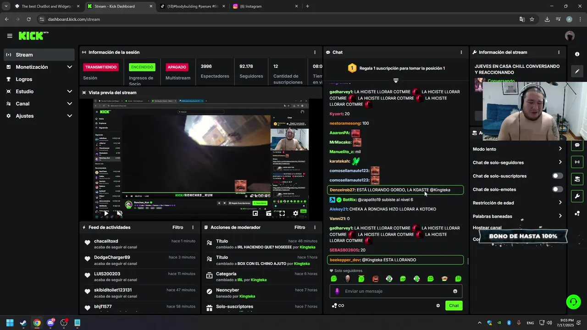The width and height of the screenshot is (587, 330).
Task: Open the emoji picker in the message box
Action: pyautogui.click(x=455, y=291)
